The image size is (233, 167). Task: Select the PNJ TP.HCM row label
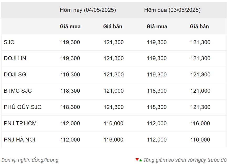(x=20, y=123)
